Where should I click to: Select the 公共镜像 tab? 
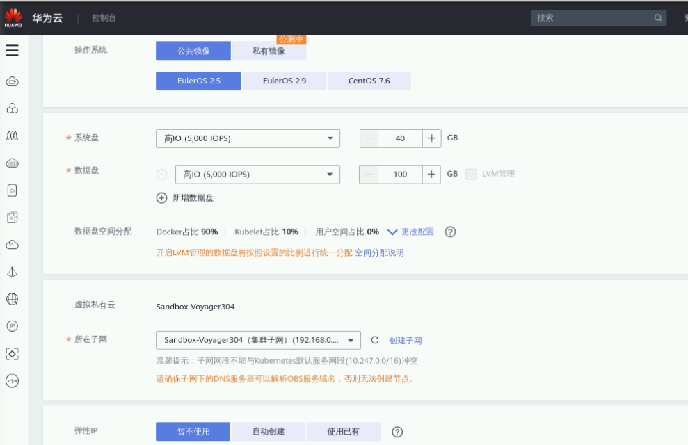193,51
